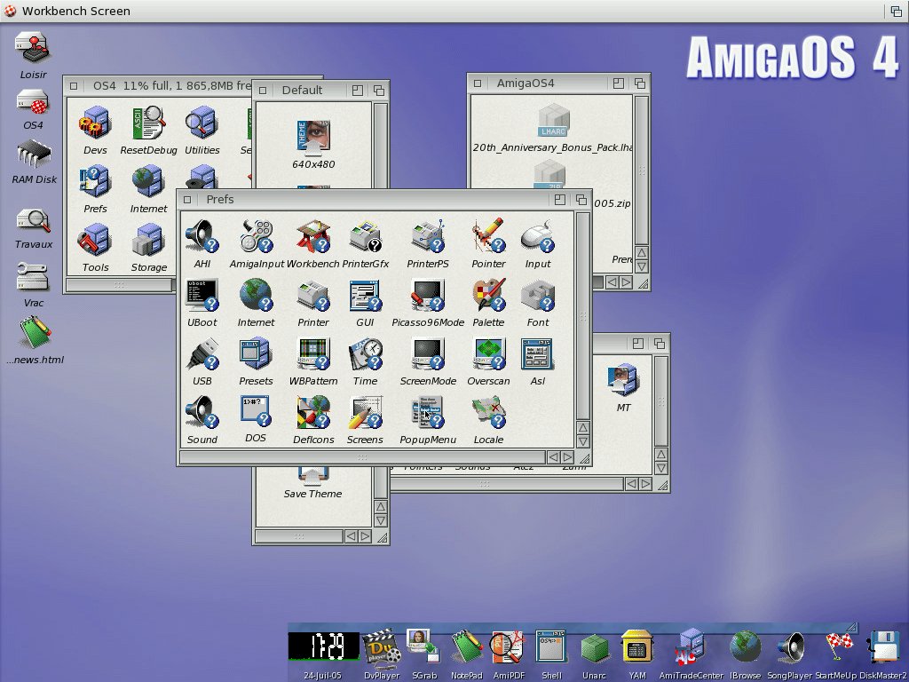This screenshot has height=682, width=909.
Task: Open the Storage drawer in OS4 window
Action: (x=148, y=240)
